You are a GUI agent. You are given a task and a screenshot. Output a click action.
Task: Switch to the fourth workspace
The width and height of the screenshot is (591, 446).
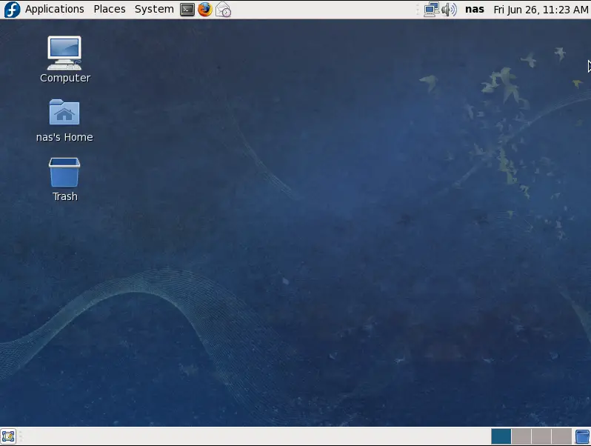click(x=561, y=436)
